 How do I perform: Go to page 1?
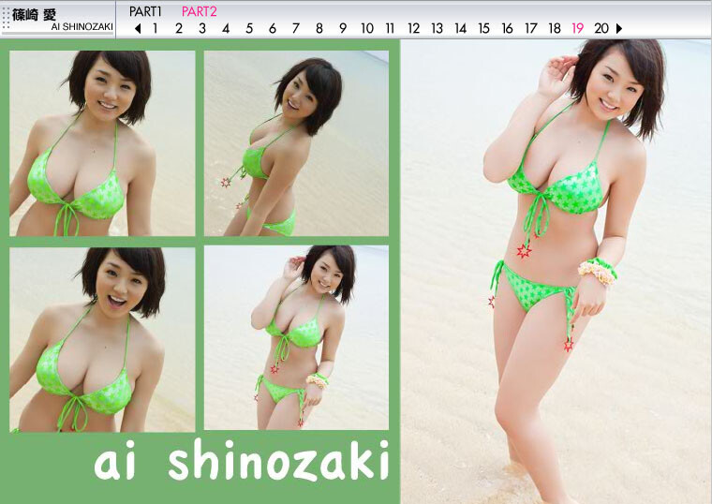pos(156,29)
